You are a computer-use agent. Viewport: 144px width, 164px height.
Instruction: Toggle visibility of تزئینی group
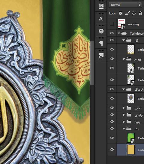point(112,115)
